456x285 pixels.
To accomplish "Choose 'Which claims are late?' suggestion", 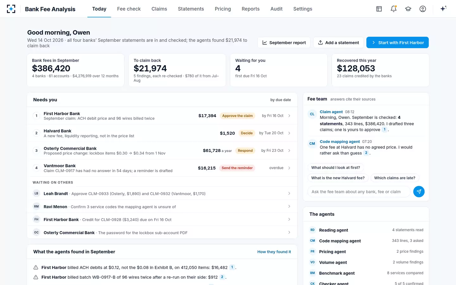I will click(x=395, y=178).
